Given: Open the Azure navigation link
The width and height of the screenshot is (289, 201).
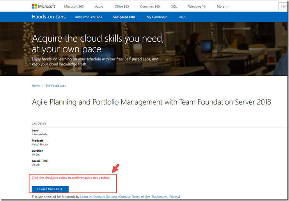Looking at the screenshot, I should [x=99, y=7].
